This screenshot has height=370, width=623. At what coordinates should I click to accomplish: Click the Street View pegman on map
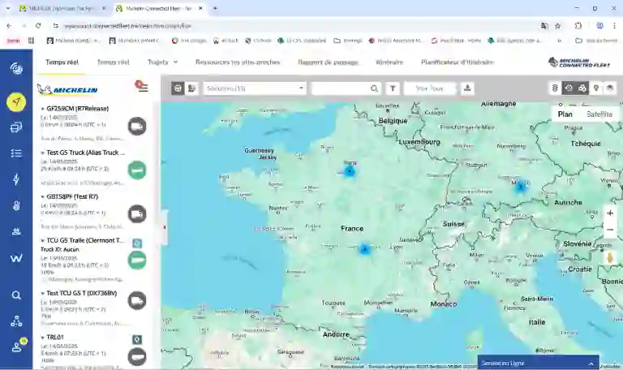pyautogui.click(x=610, y=257)
